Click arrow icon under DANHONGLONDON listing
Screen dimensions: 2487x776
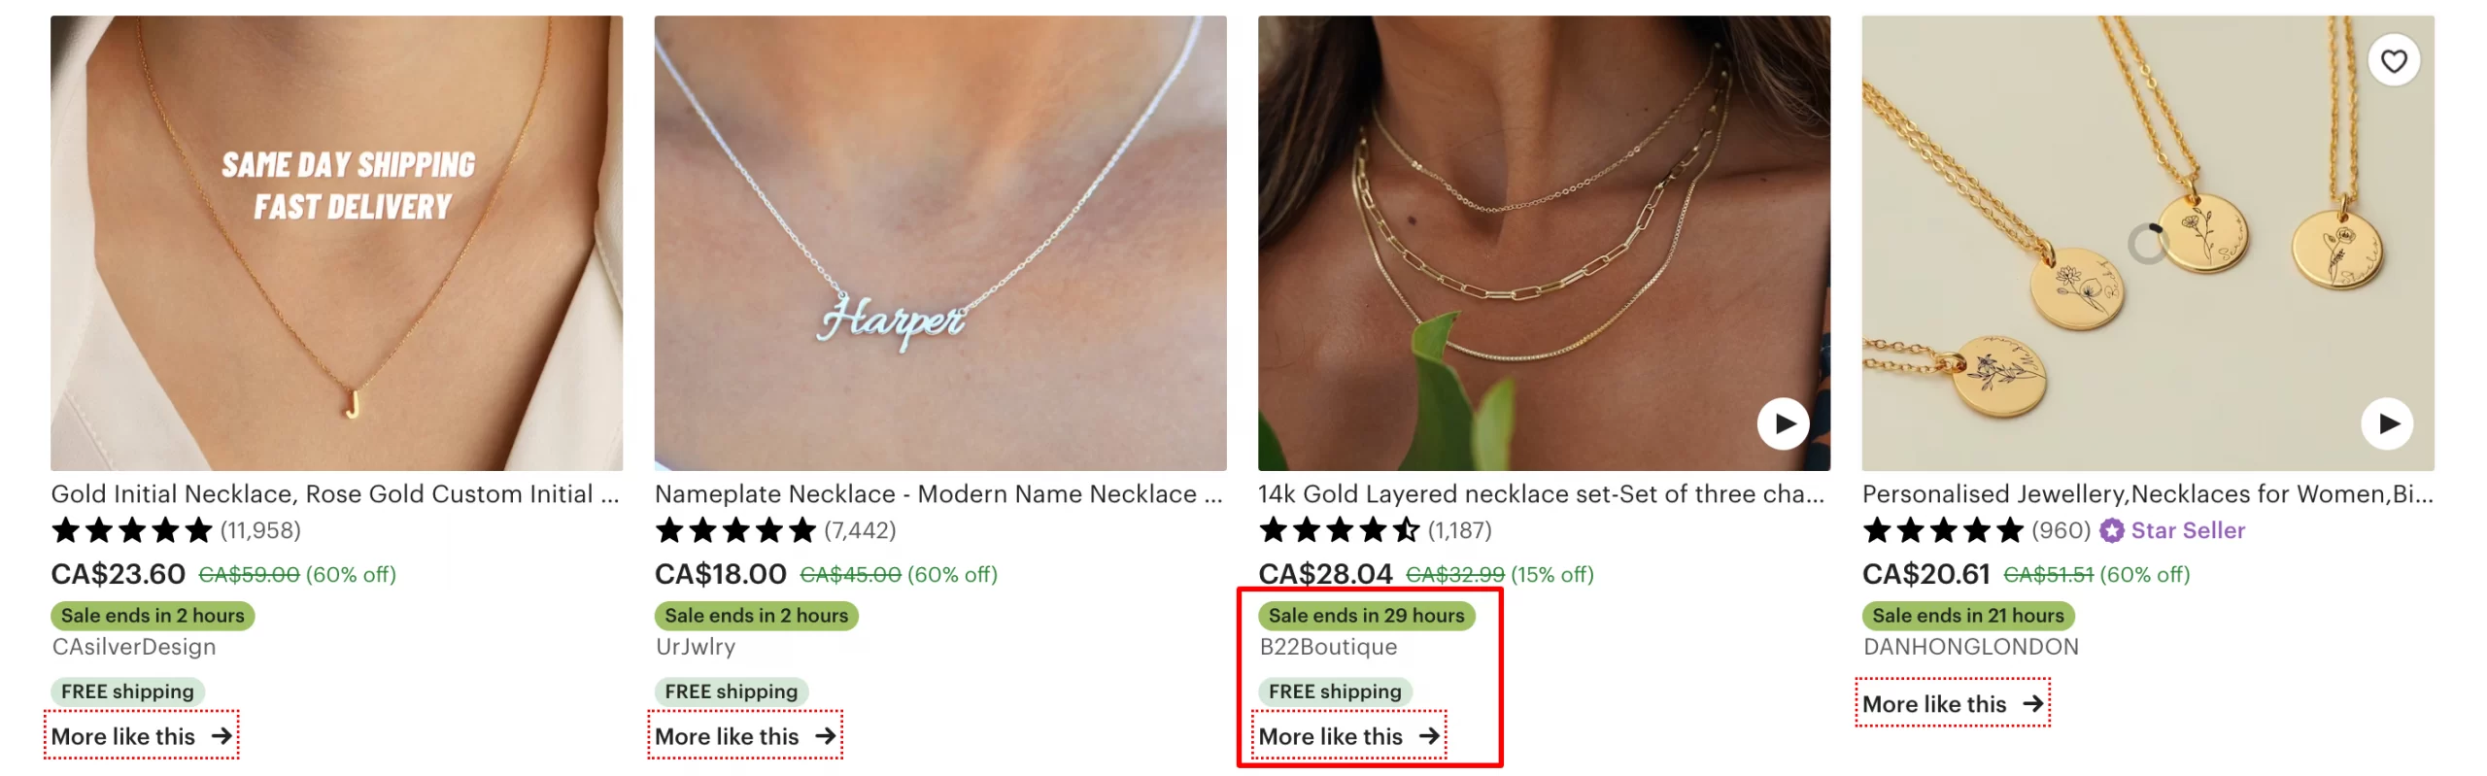(2033, 703)
